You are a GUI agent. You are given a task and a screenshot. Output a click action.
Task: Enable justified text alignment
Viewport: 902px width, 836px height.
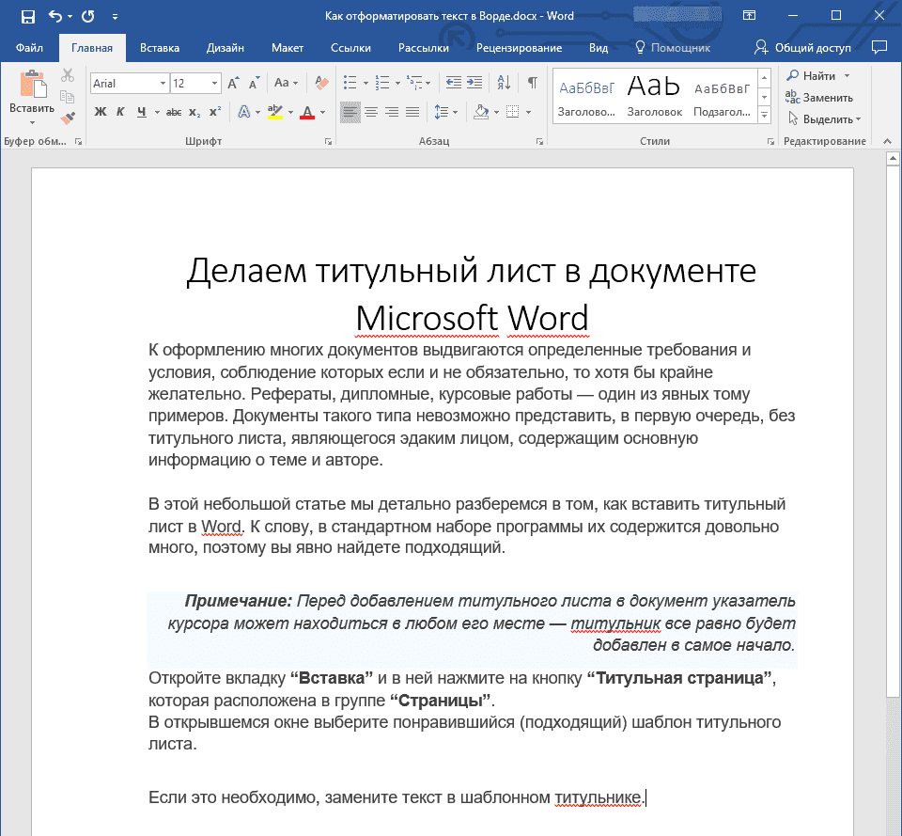[x=411, y=112]
